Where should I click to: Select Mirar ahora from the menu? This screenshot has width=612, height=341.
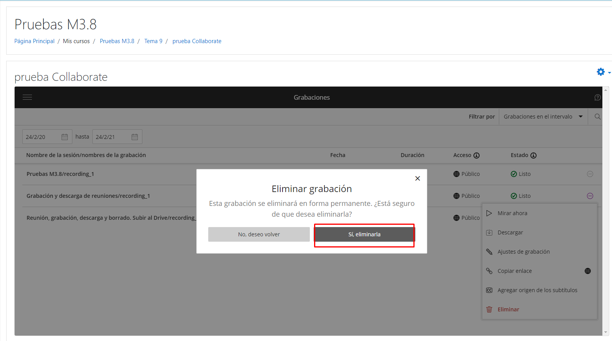(x=512, y=213)
